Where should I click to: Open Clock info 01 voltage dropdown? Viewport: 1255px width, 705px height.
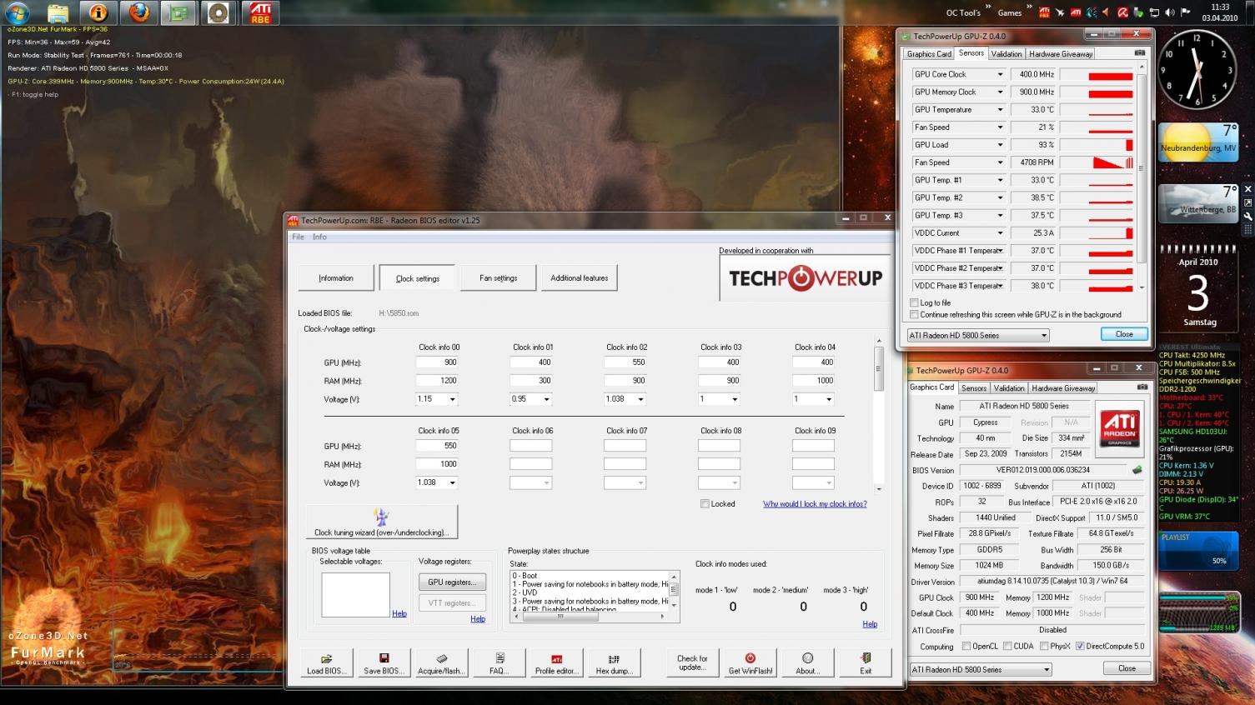(547, 399)
